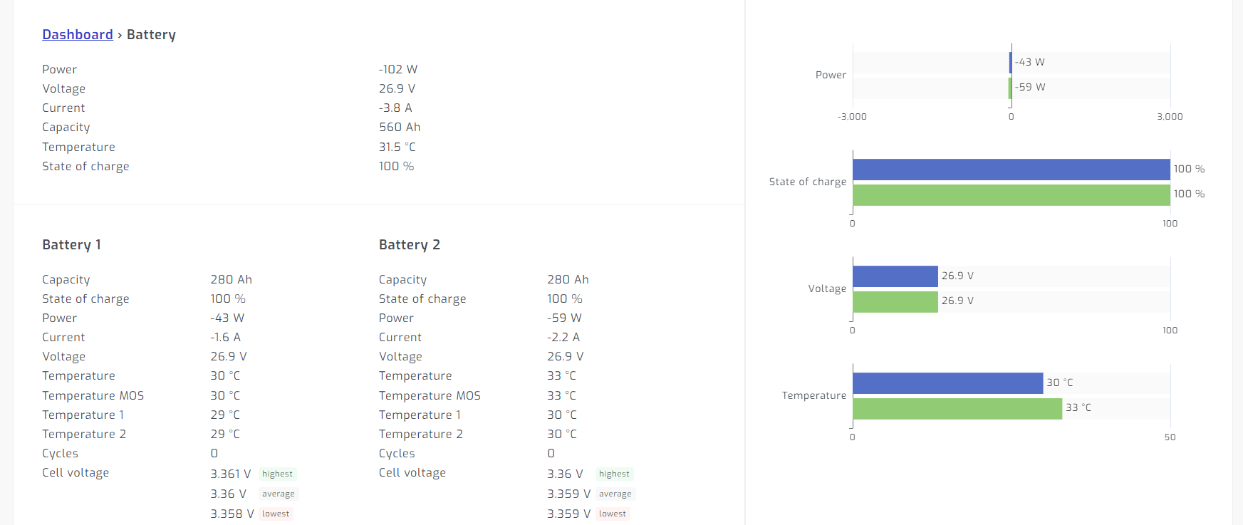1243x525 pixels.
Task: Click Battery 1 'average' cell voltage badge
Action: point(278,494)
